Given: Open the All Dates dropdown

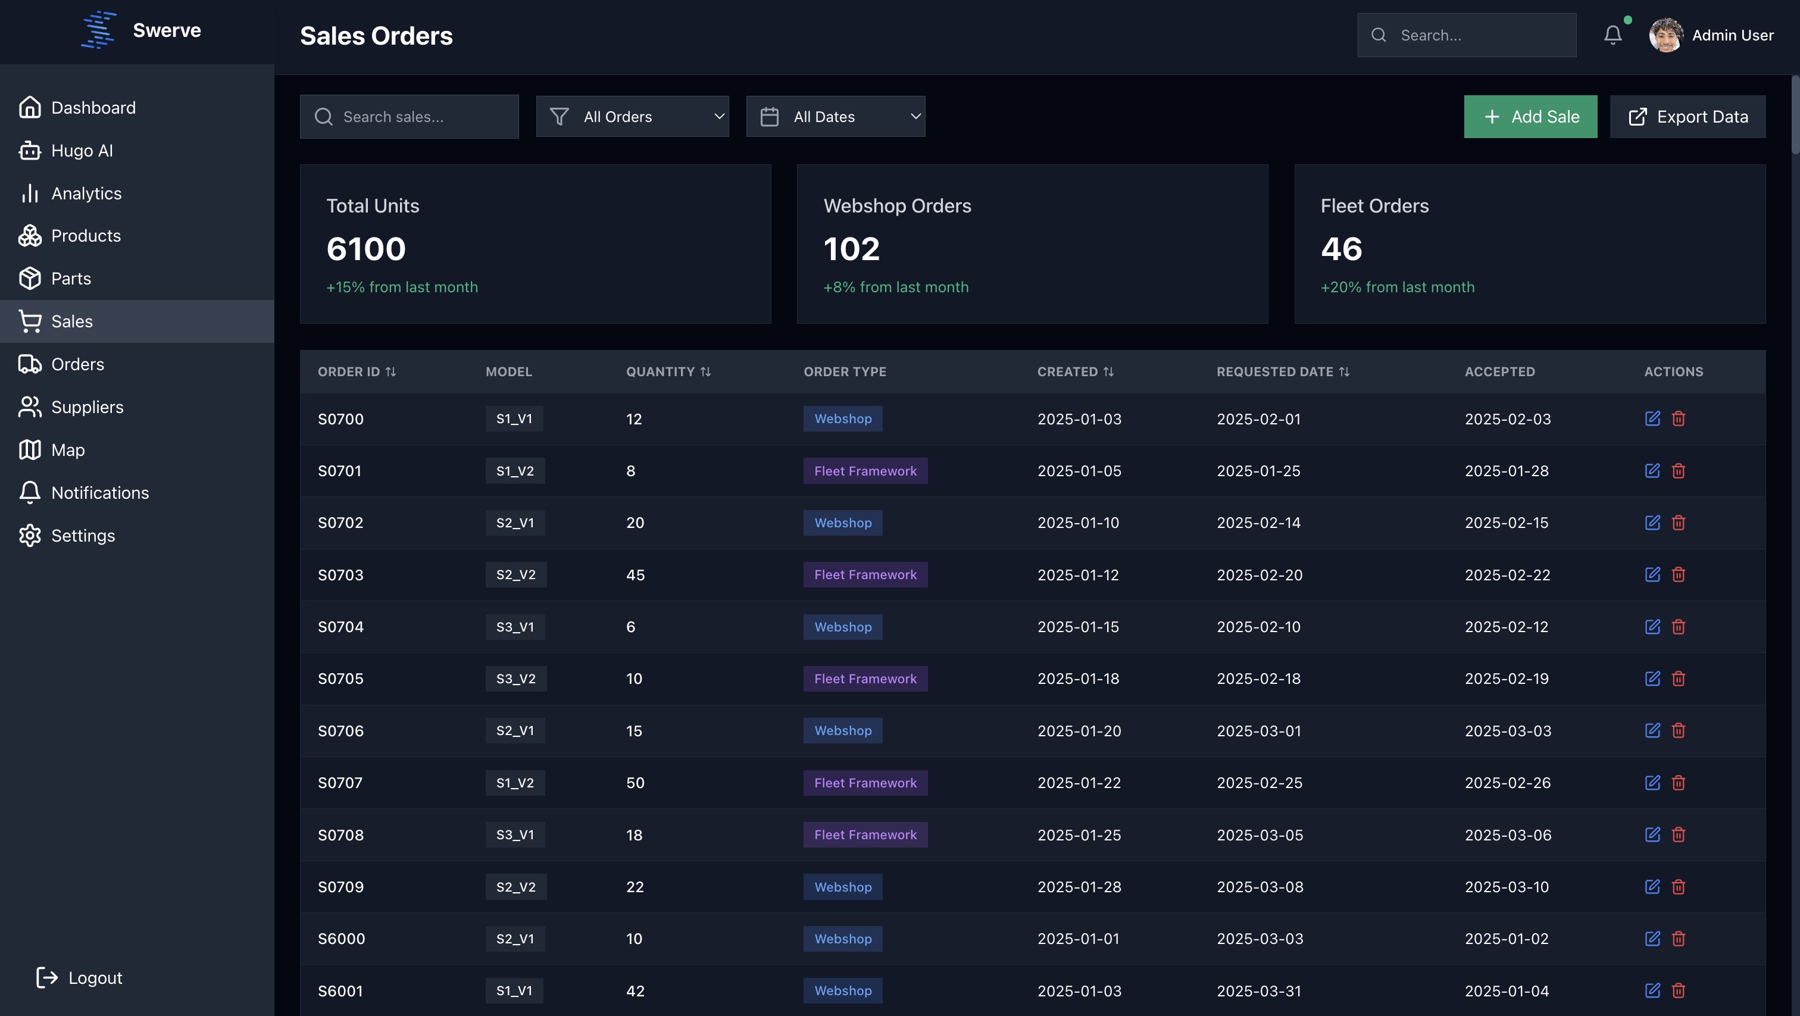Looking at the screenshot, I should click(x=836, y=117).
